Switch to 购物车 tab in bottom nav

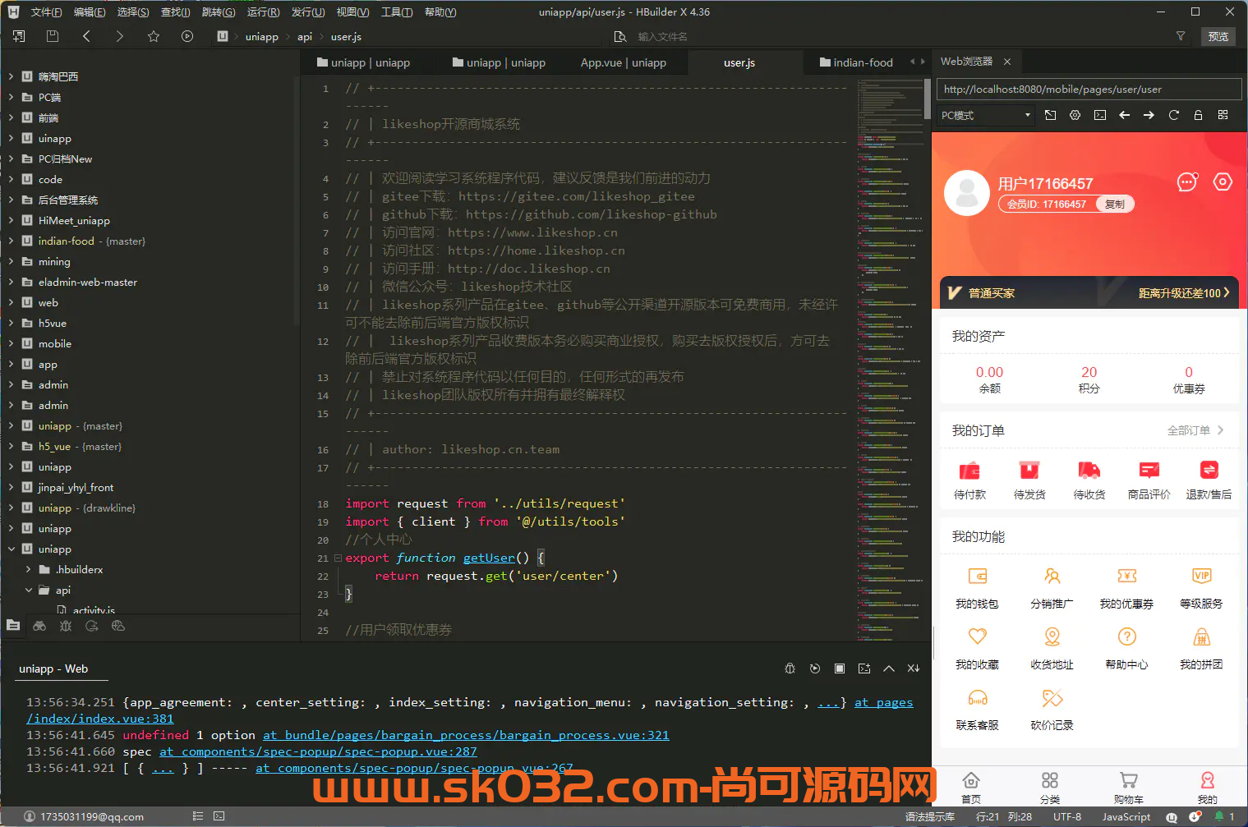point(1128,788)
